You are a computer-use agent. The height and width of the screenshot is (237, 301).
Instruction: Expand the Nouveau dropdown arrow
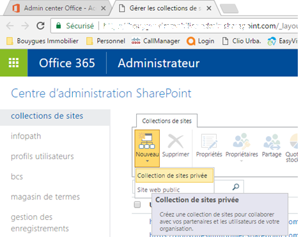tap(147, 161)
